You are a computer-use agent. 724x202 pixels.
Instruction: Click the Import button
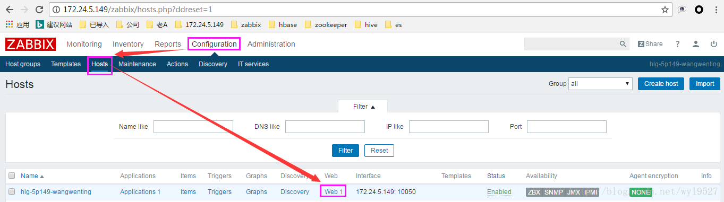click(x=705, y=84)
